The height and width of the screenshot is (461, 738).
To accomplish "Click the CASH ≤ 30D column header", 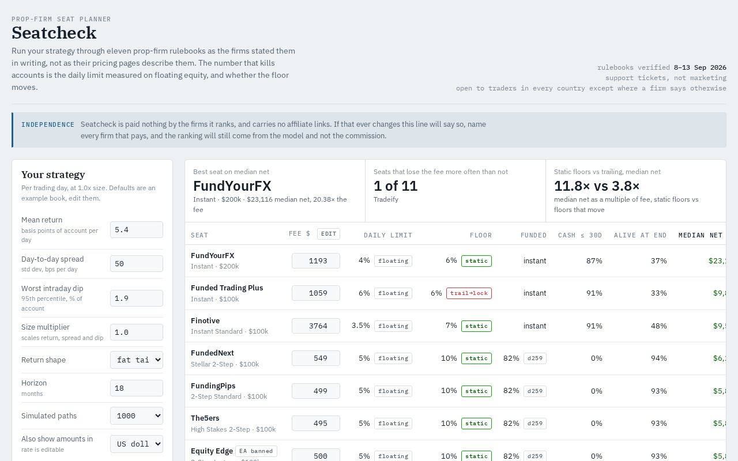I will [580, 235].
